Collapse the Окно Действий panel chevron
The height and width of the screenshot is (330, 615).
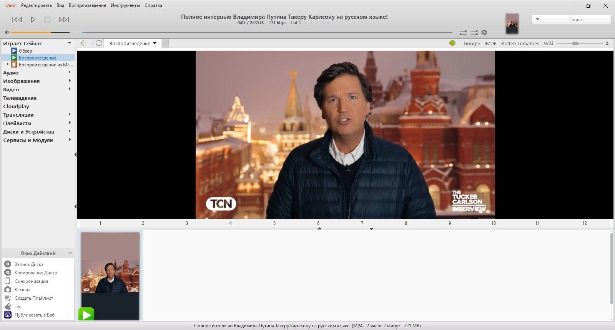coord(70,253)
